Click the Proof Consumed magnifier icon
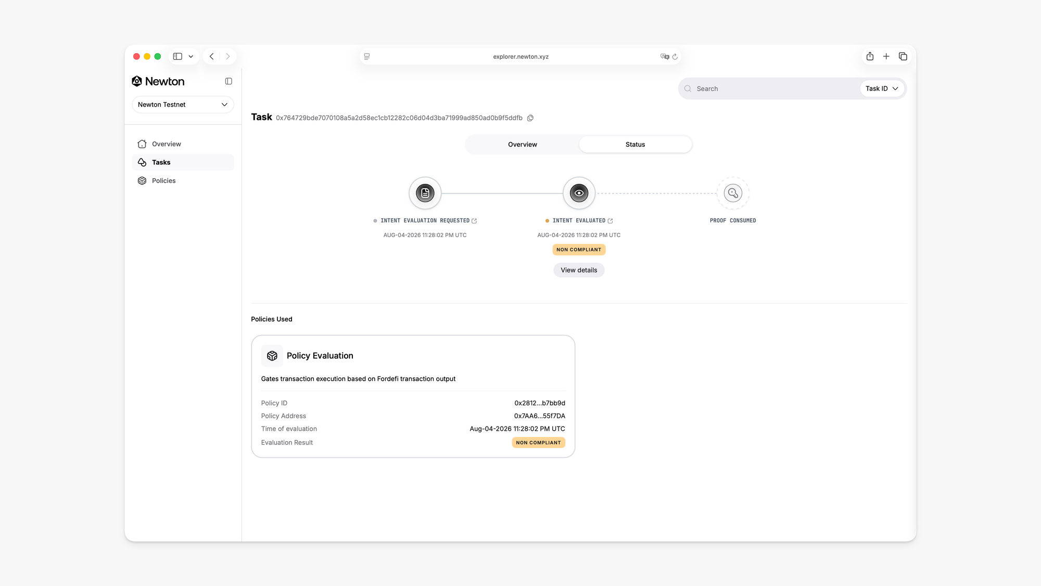 (733, 193)
